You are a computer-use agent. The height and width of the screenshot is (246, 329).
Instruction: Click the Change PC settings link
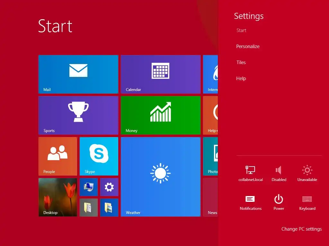pos(301,229)
